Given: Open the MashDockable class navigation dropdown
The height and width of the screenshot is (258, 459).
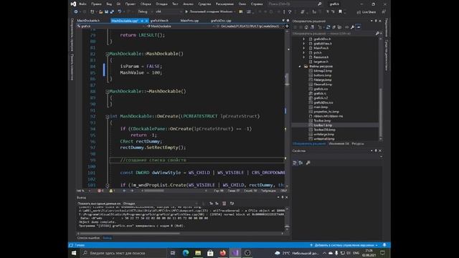Looking at the screenshot, I should pyautogui.click(x=180, y=27).
